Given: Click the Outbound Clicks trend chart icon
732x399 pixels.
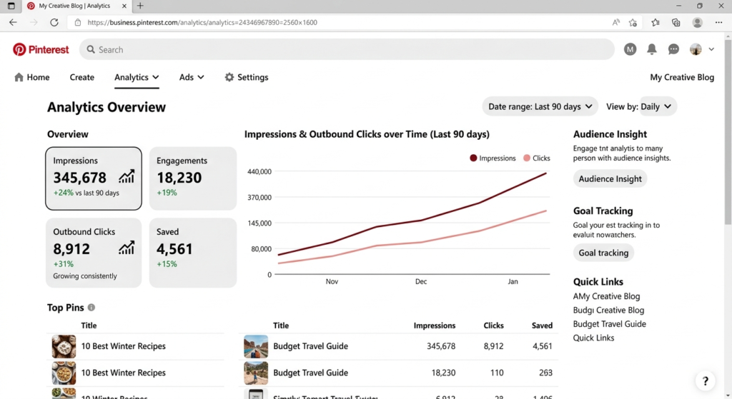Looking at the screenshot, I should tap(127, 248).
